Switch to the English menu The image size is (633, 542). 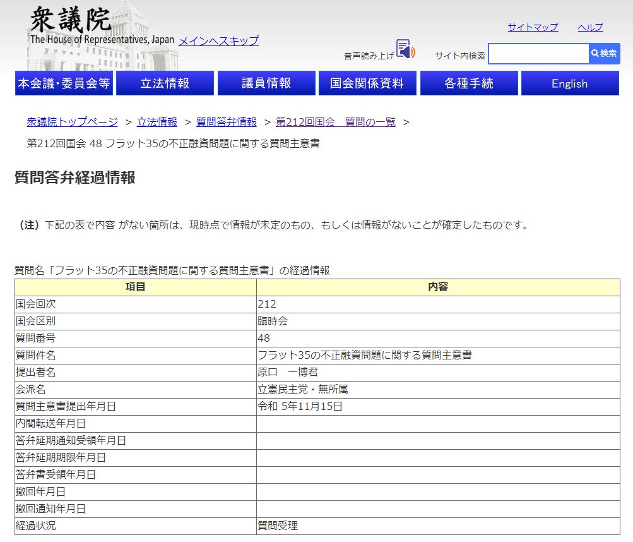570,83
